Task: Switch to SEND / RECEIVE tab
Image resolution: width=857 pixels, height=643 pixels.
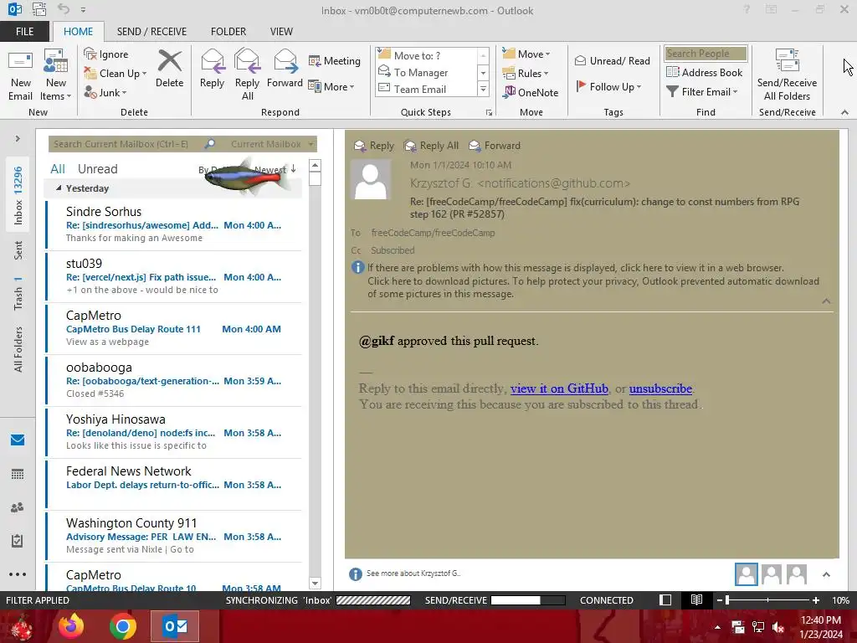Action: (x=151, y=31)
